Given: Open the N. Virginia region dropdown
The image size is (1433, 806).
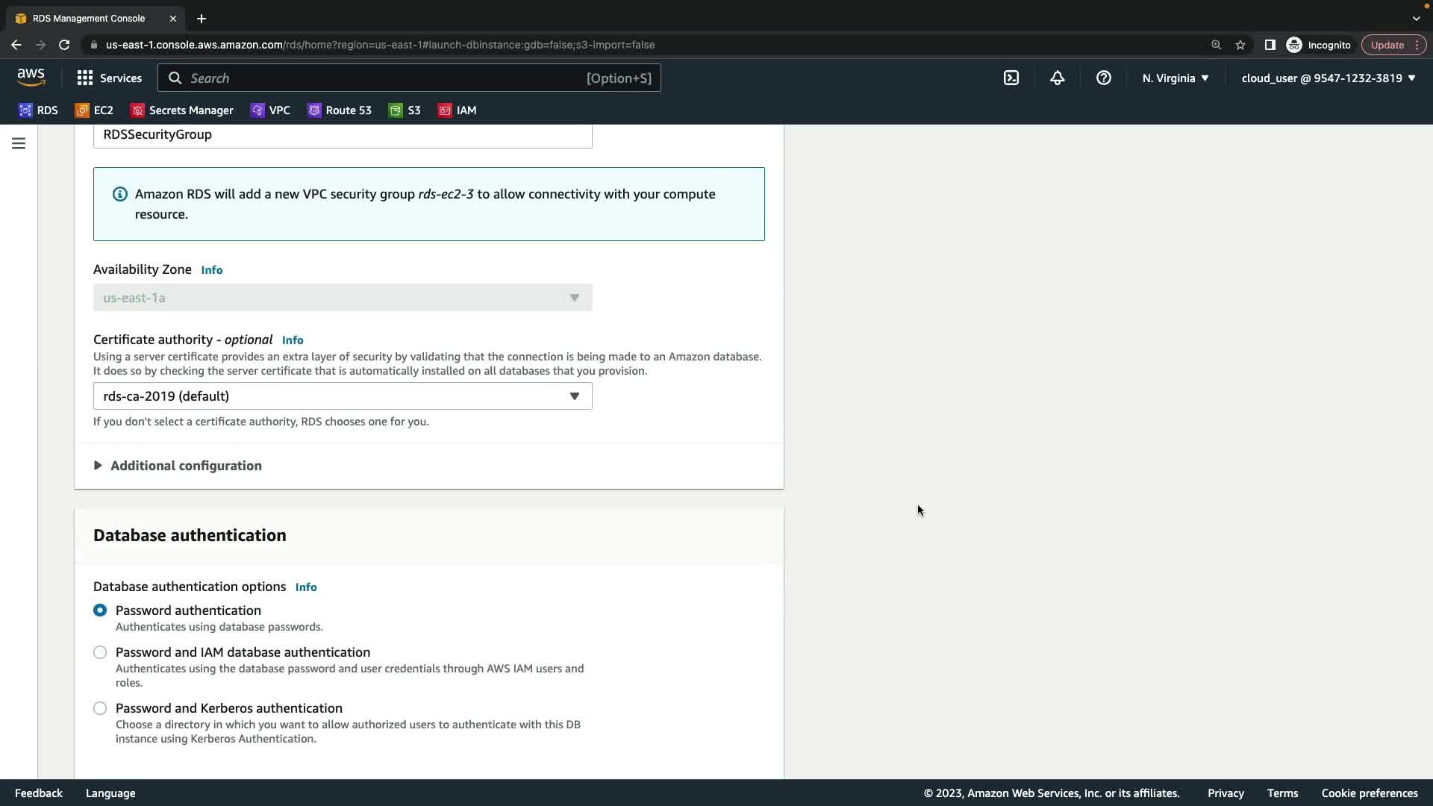Looking at the screenshot, I should [x=1175, y=78].
